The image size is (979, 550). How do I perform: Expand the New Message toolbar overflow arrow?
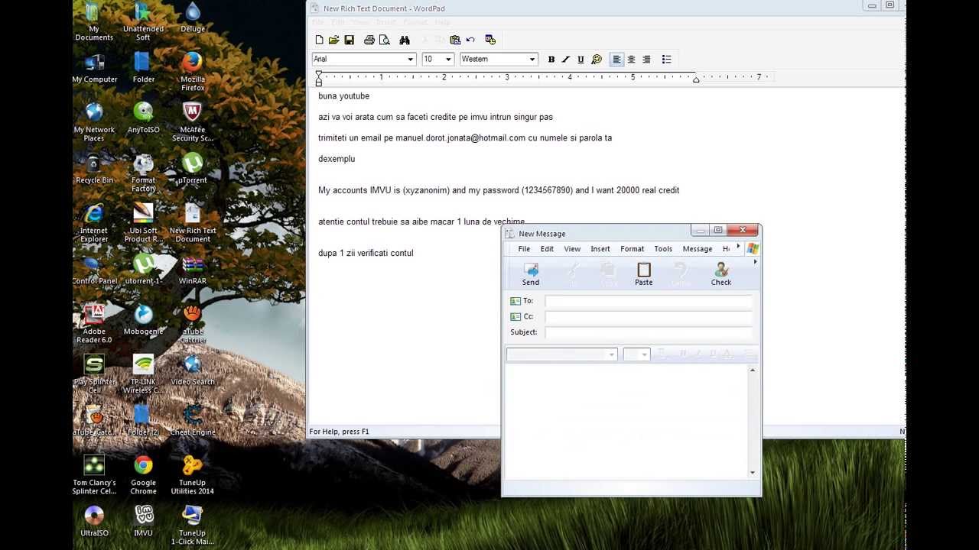(x=755, y=262)
